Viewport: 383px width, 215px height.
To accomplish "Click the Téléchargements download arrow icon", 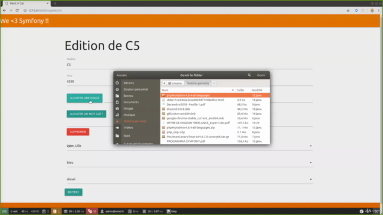I will click(117, 121).
